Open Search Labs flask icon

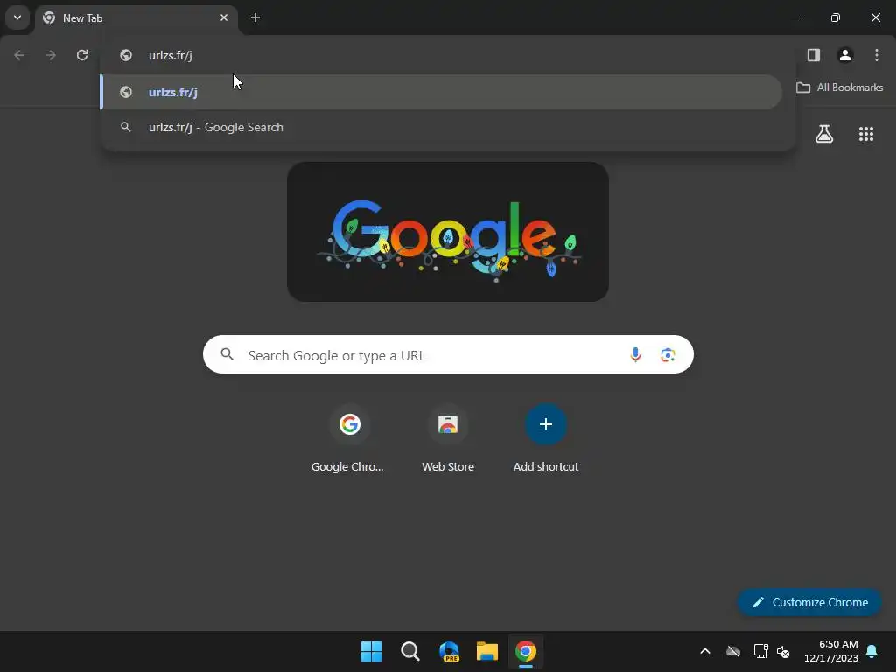point(824,134)
